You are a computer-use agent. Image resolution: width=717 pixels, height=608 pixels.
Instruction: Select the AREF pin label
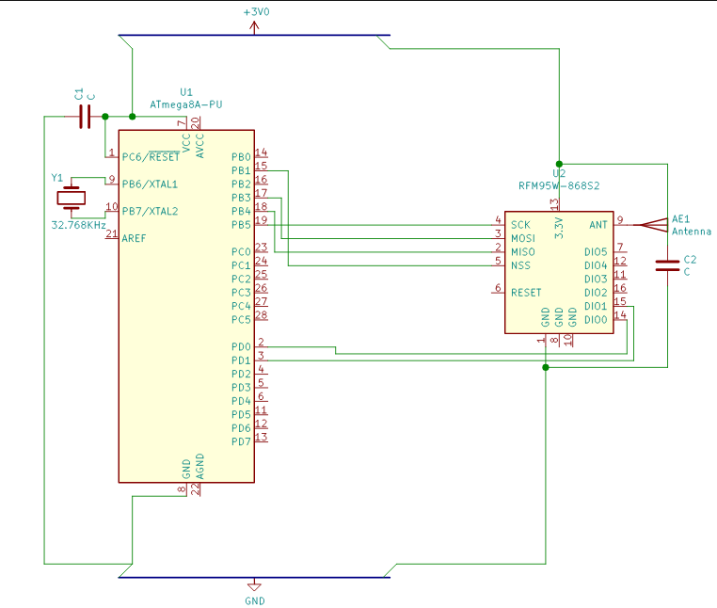(x=134, y=238)
